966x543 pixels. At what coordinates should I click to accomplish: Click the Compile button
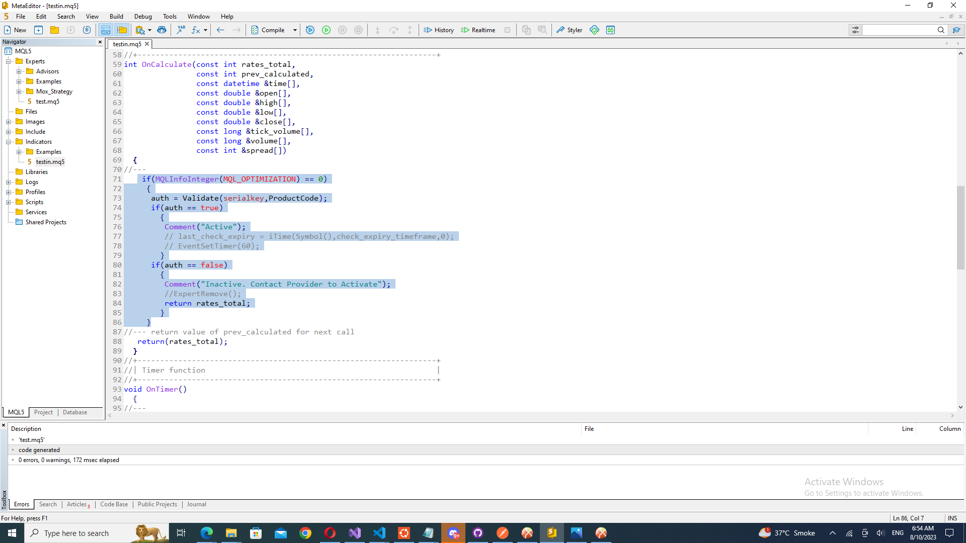click(268, 30)
